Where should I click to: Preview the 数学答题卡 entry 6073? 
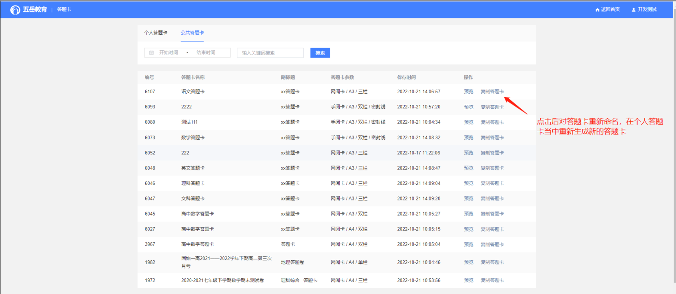tap(468, 138)
